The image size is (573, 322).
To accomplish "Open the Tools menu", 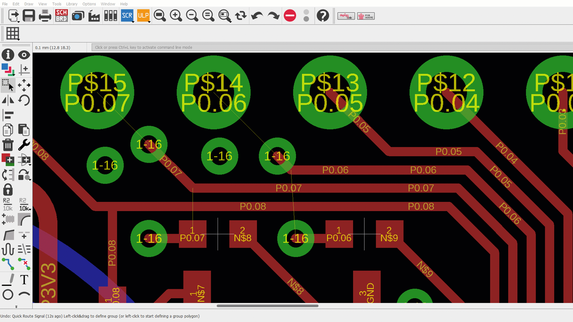I will [56, 4].
